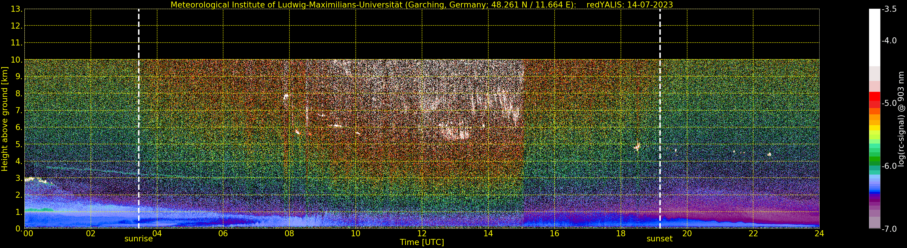Click the height axis tick '11.'

17,43
